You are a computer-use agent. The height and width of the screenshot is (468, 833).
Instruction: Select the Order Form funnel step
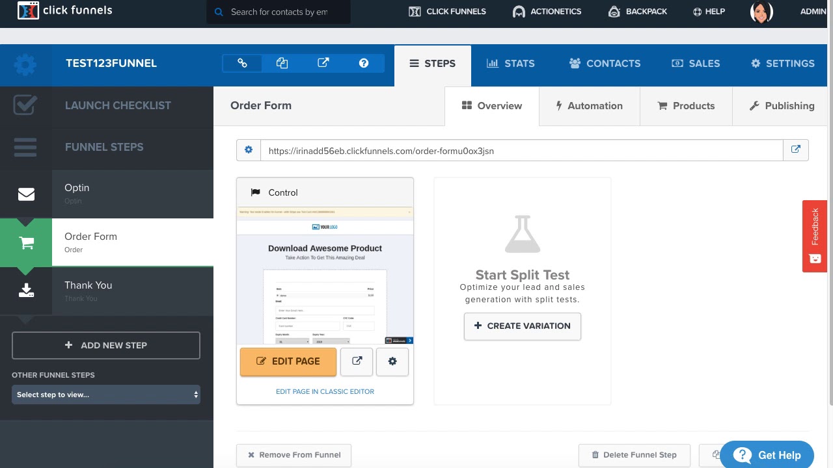tap(107, 242)
